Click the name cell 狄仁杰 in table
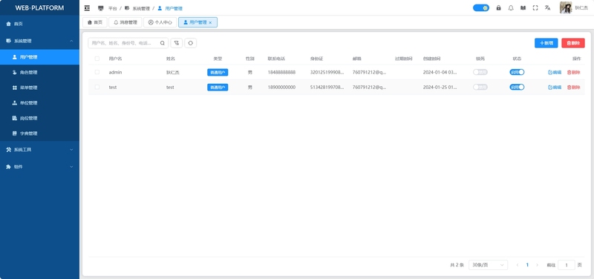This screenshot has height=279, width=594. pyautogui.click(x=173, y=72)
